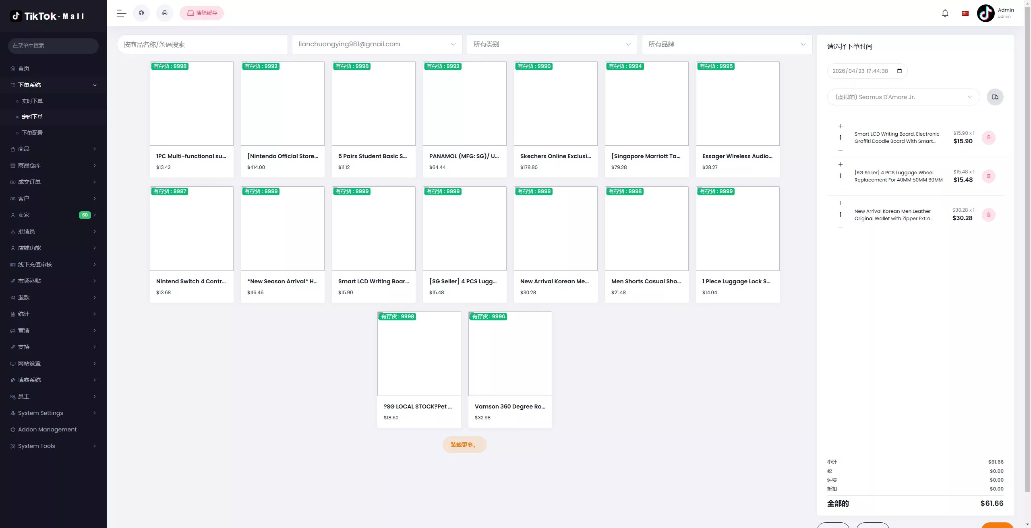
Task: Delete Smart LCD Writing Board from cart
Action: (988, 138)
